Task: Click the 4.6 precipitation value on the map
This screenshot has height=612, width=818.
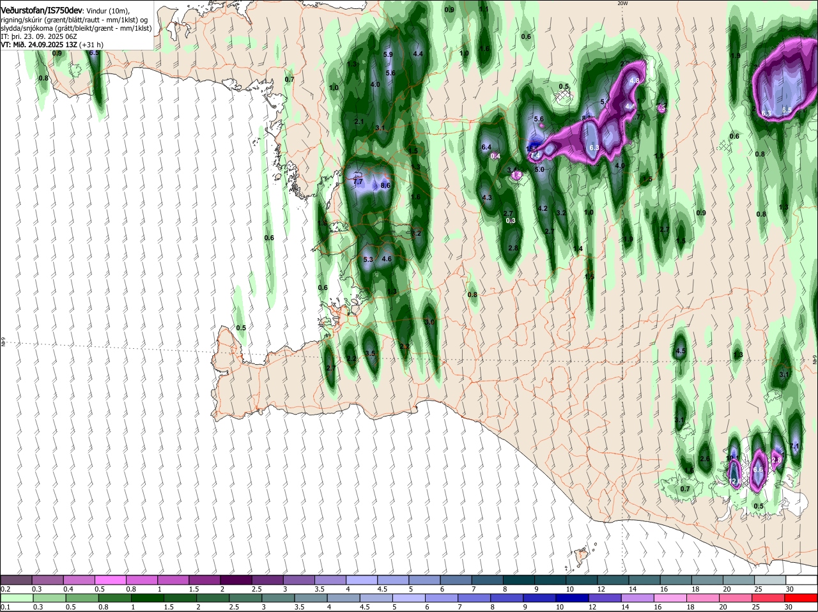Action: tap(386, 259)
